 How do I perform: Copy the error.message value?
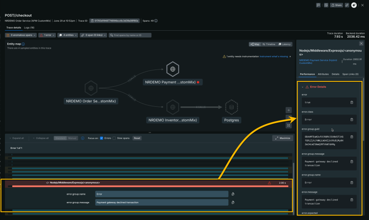point(352,200)
